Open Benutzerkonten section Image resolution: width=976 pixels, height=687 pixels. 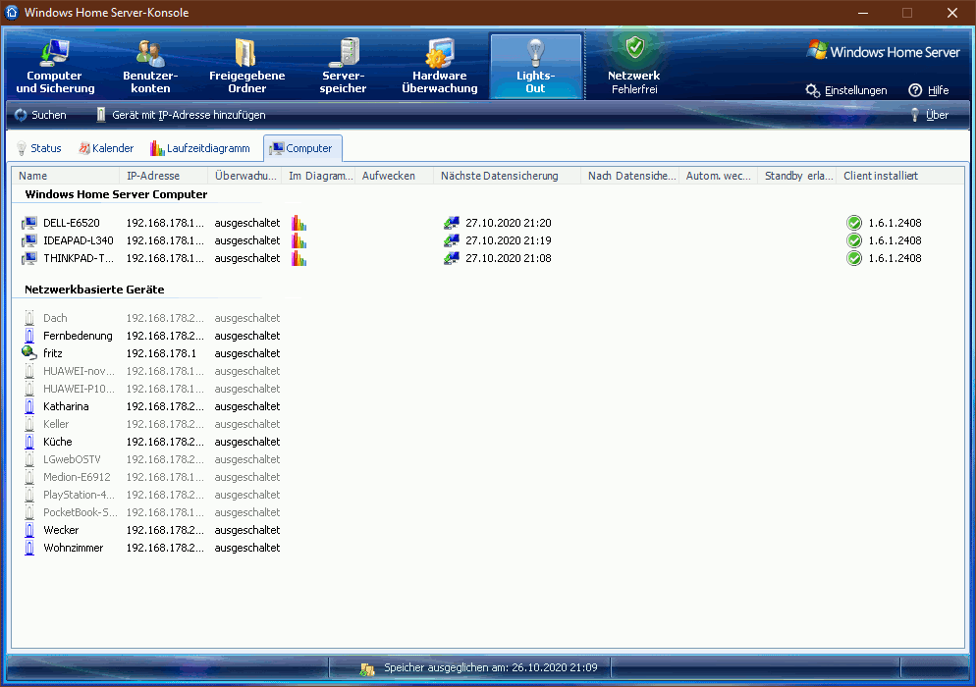pyautogui.click(x=150, y=66)
